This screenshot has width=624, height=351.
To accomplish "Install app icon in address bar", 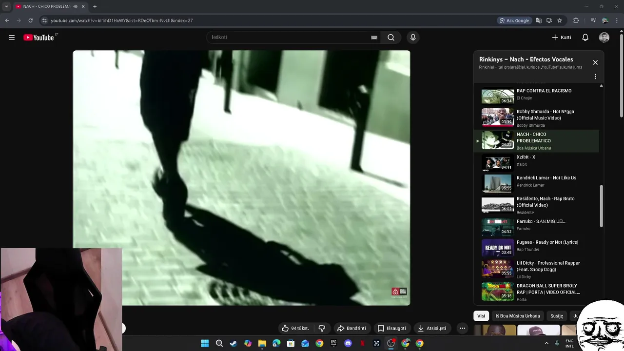I will tap(549, 20).
